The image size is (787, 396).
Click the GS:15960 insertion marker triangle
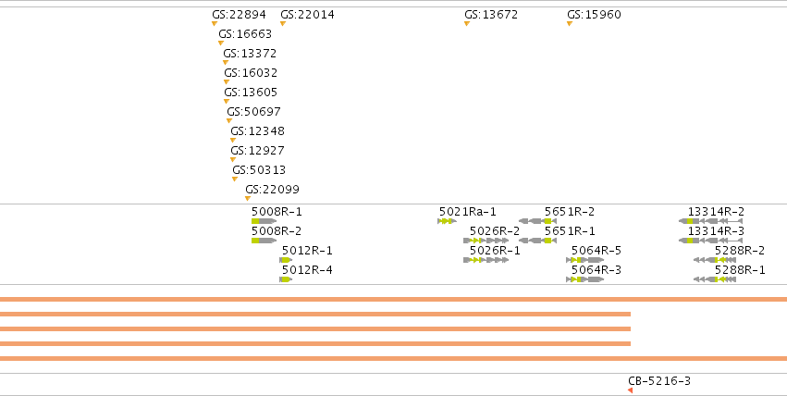[570, 23]
